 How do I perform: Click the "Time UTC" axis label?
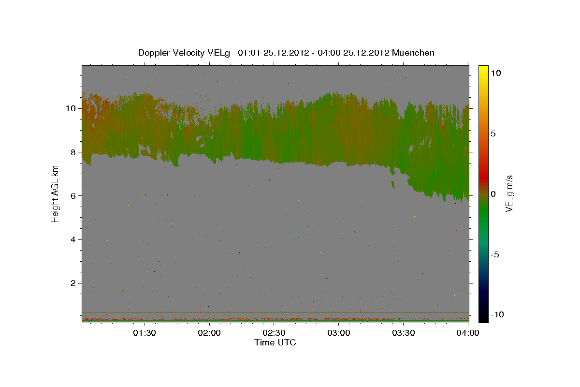coord(275,342)
